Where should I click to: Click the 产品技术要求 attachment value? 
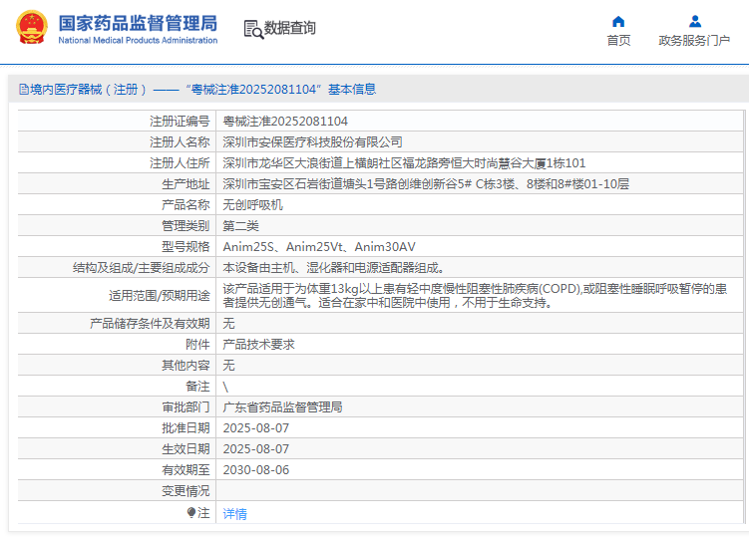point(258,344)
